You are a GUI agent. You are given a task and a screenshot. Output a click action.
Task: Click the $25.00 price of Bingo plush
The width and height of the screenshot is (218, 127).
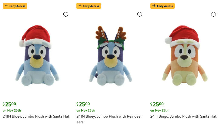click(157, 104)
